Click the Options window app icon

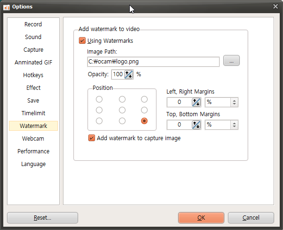(x=7, y=7)
